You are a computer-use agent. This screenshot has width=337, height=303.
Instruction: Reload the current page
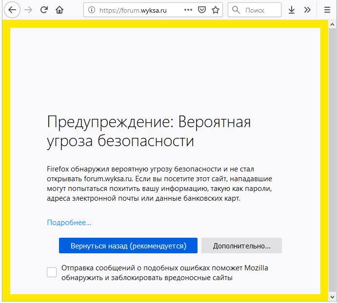[44, 10]
